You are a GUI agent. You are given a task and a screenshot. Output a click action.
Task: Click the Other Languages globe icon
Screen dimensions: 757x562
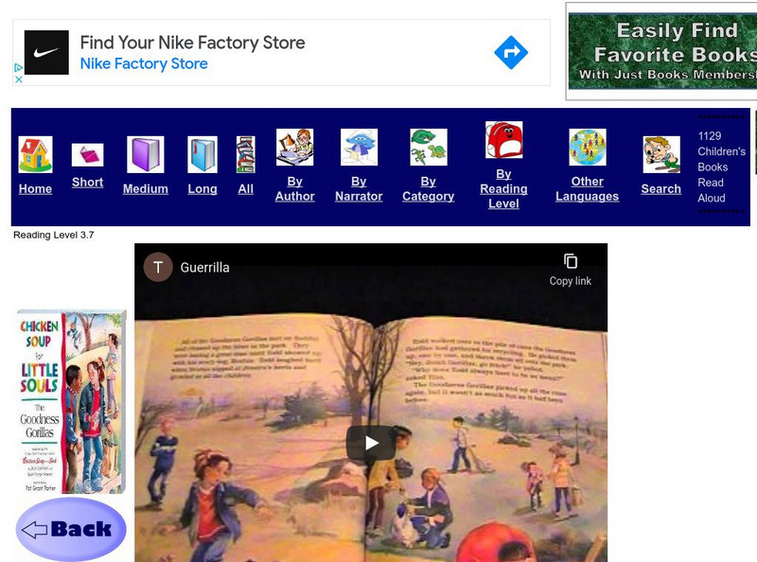tap(588, 148)
